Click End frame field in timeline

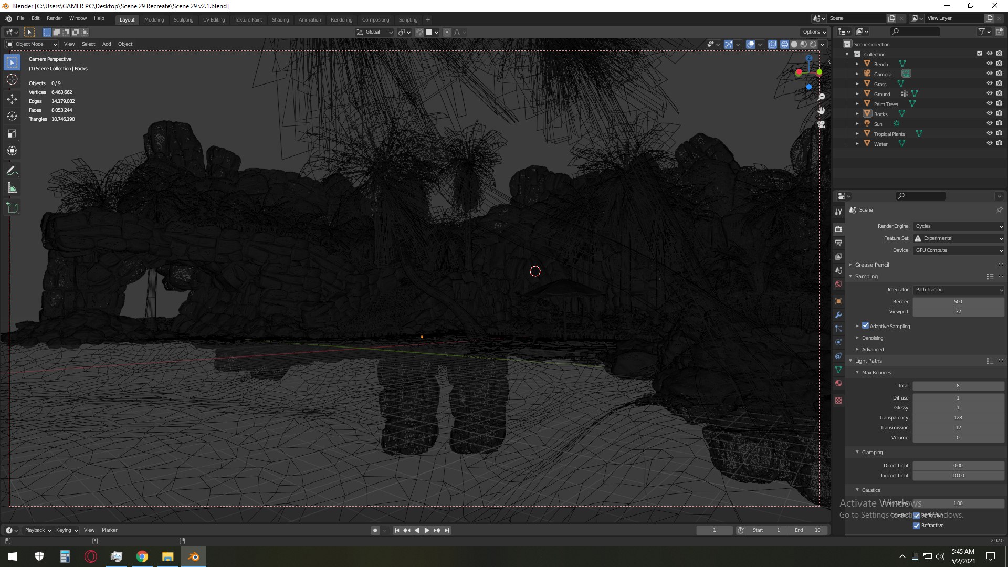807,530
